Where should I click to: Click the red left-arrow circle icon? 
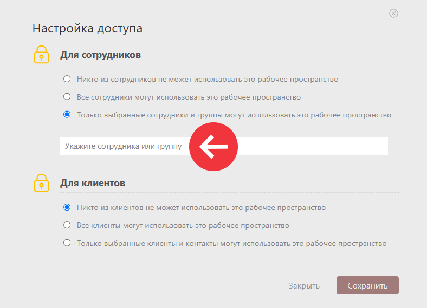point(214,147)
